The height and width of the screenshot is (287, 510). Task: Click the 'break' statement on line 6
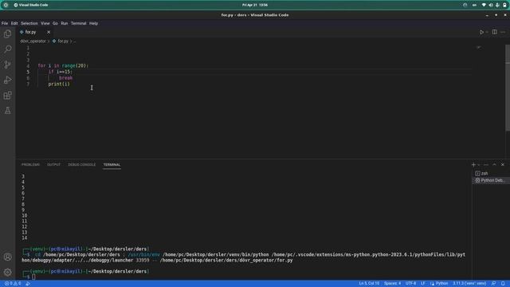pos(65,78)
